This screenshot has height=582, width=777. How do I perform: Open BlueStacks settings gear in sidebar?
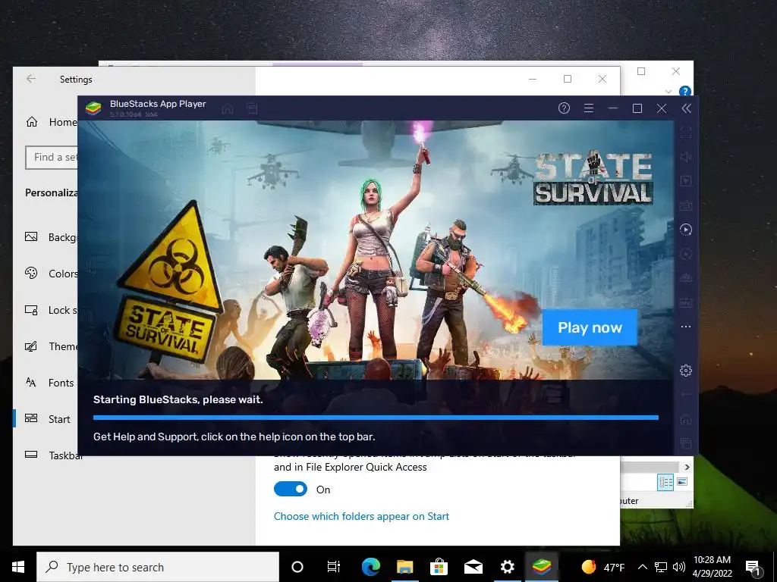686,370
